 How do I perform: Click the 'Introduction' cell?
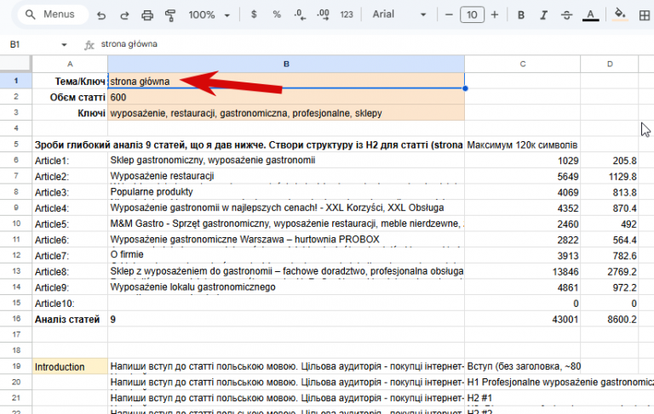[x=70, y=366]
